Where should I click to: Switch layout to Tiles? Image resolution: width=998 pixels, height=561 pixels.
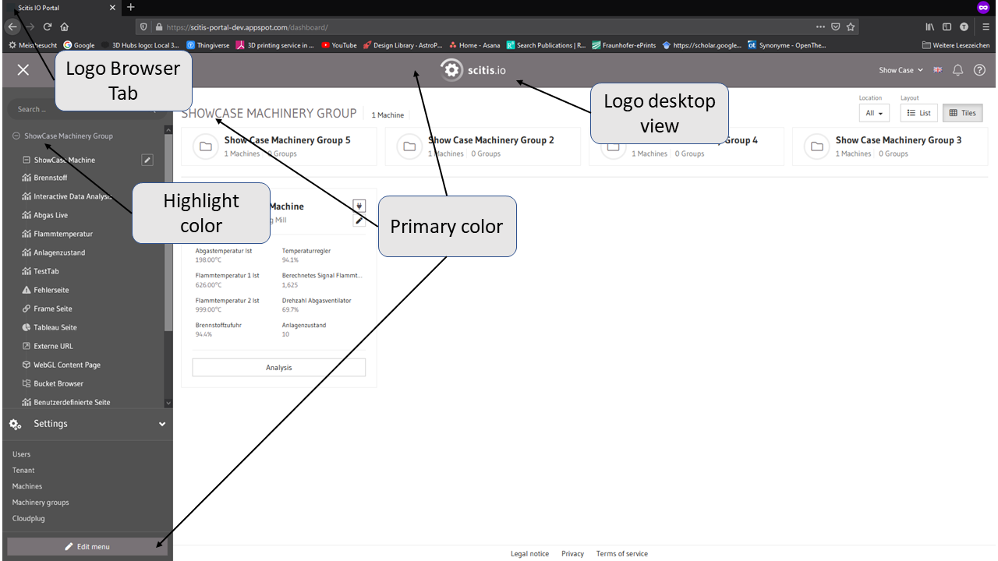pos(963,113)
